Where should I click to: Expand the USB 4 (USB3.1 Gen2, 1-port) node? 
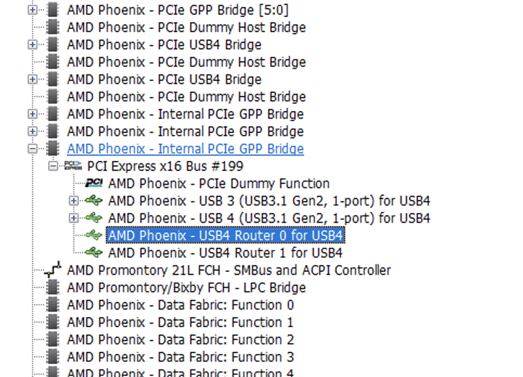74,218
